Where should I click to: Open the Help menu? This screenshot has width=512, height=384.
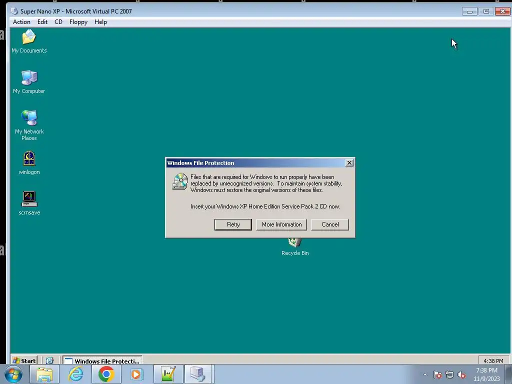100,22
